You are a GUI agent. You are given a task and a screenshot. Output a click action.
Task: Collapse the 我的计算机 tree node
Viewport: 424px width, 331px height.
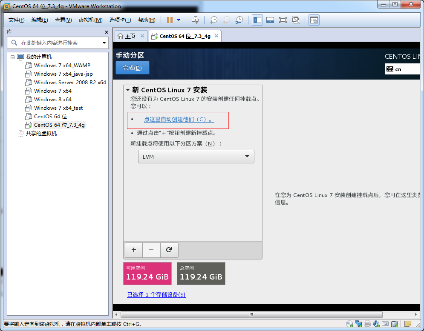12,57
